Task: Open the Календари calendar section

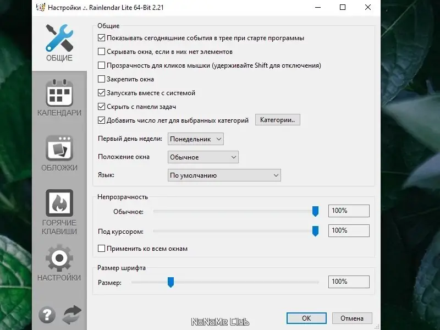Action: (x=59, y=98)
